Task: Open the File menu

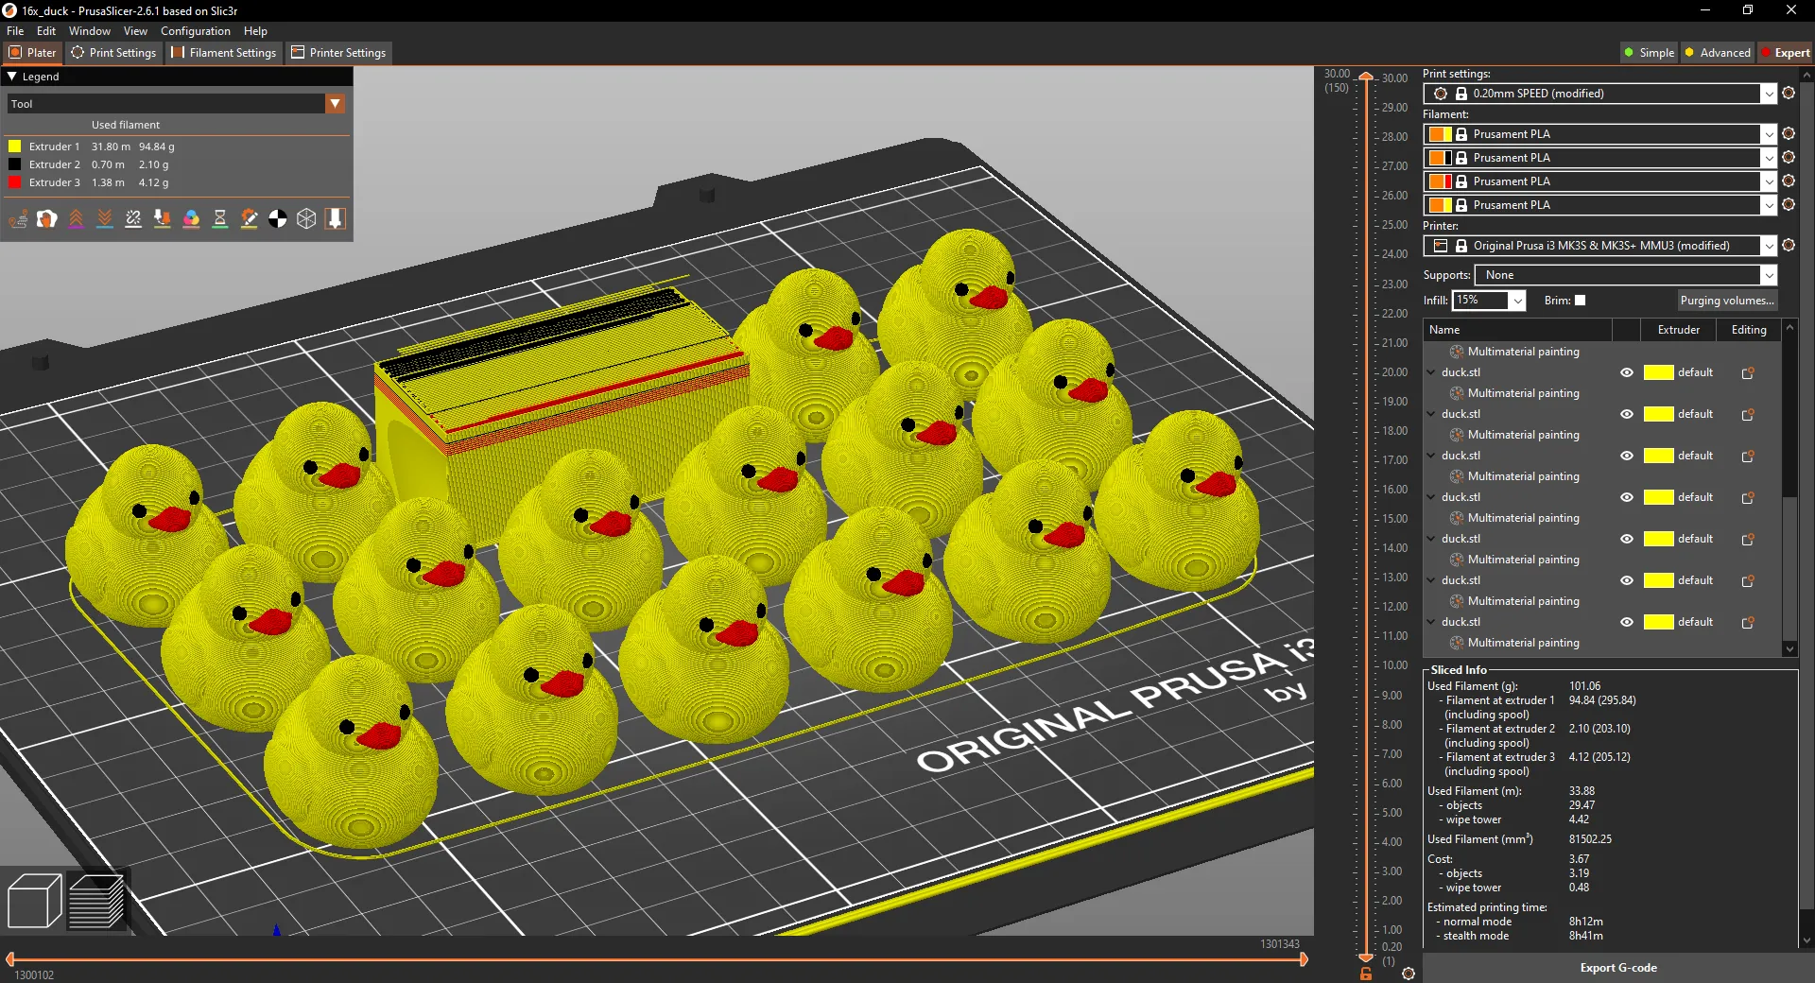Action: [15, 31]
